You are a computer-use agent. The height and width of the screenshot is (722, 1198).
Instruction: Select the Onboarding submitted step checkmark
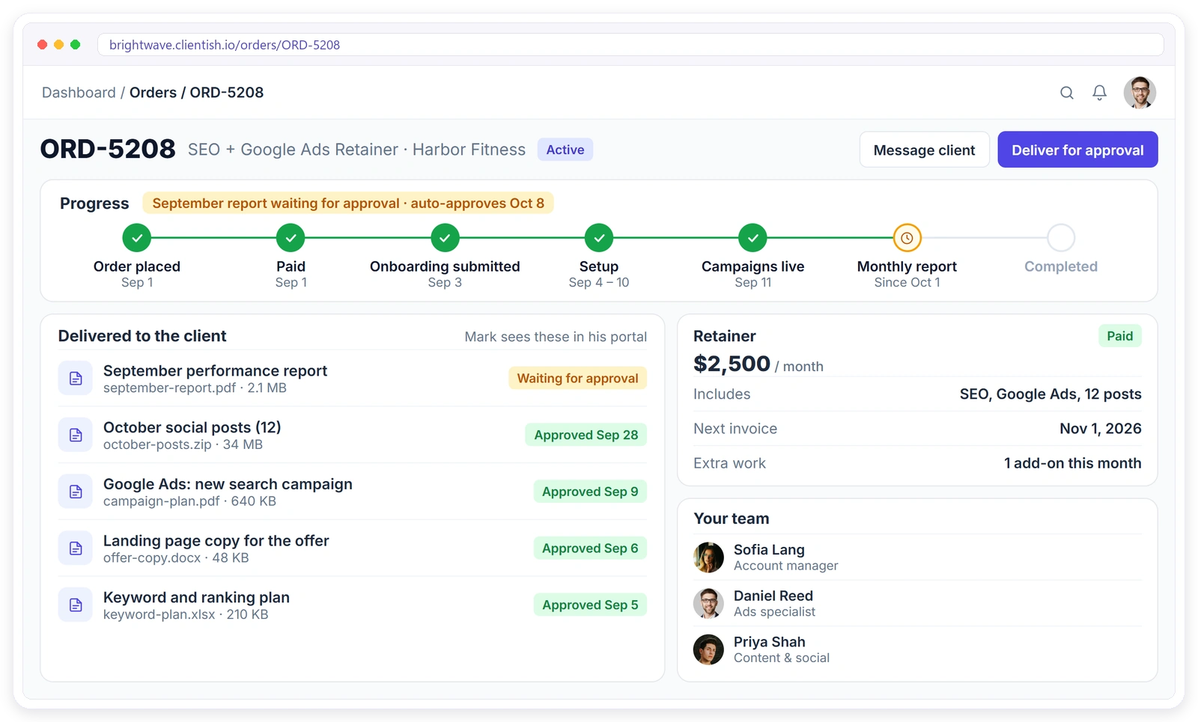pyautogui.click(x=445, y=238)
